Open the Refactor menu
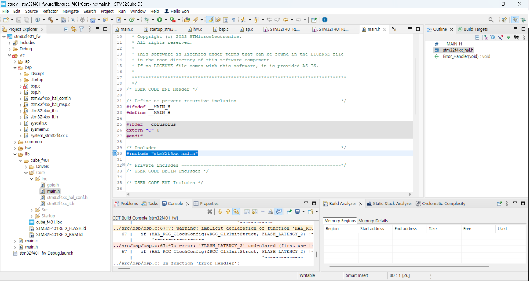This screenshot has width=529, height=281. pyautogui.click(x=50, y=11)
